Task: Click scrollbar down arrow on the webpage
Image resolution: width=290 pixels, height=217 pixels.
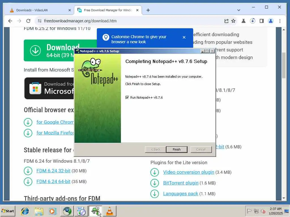Action: [284, 198]
